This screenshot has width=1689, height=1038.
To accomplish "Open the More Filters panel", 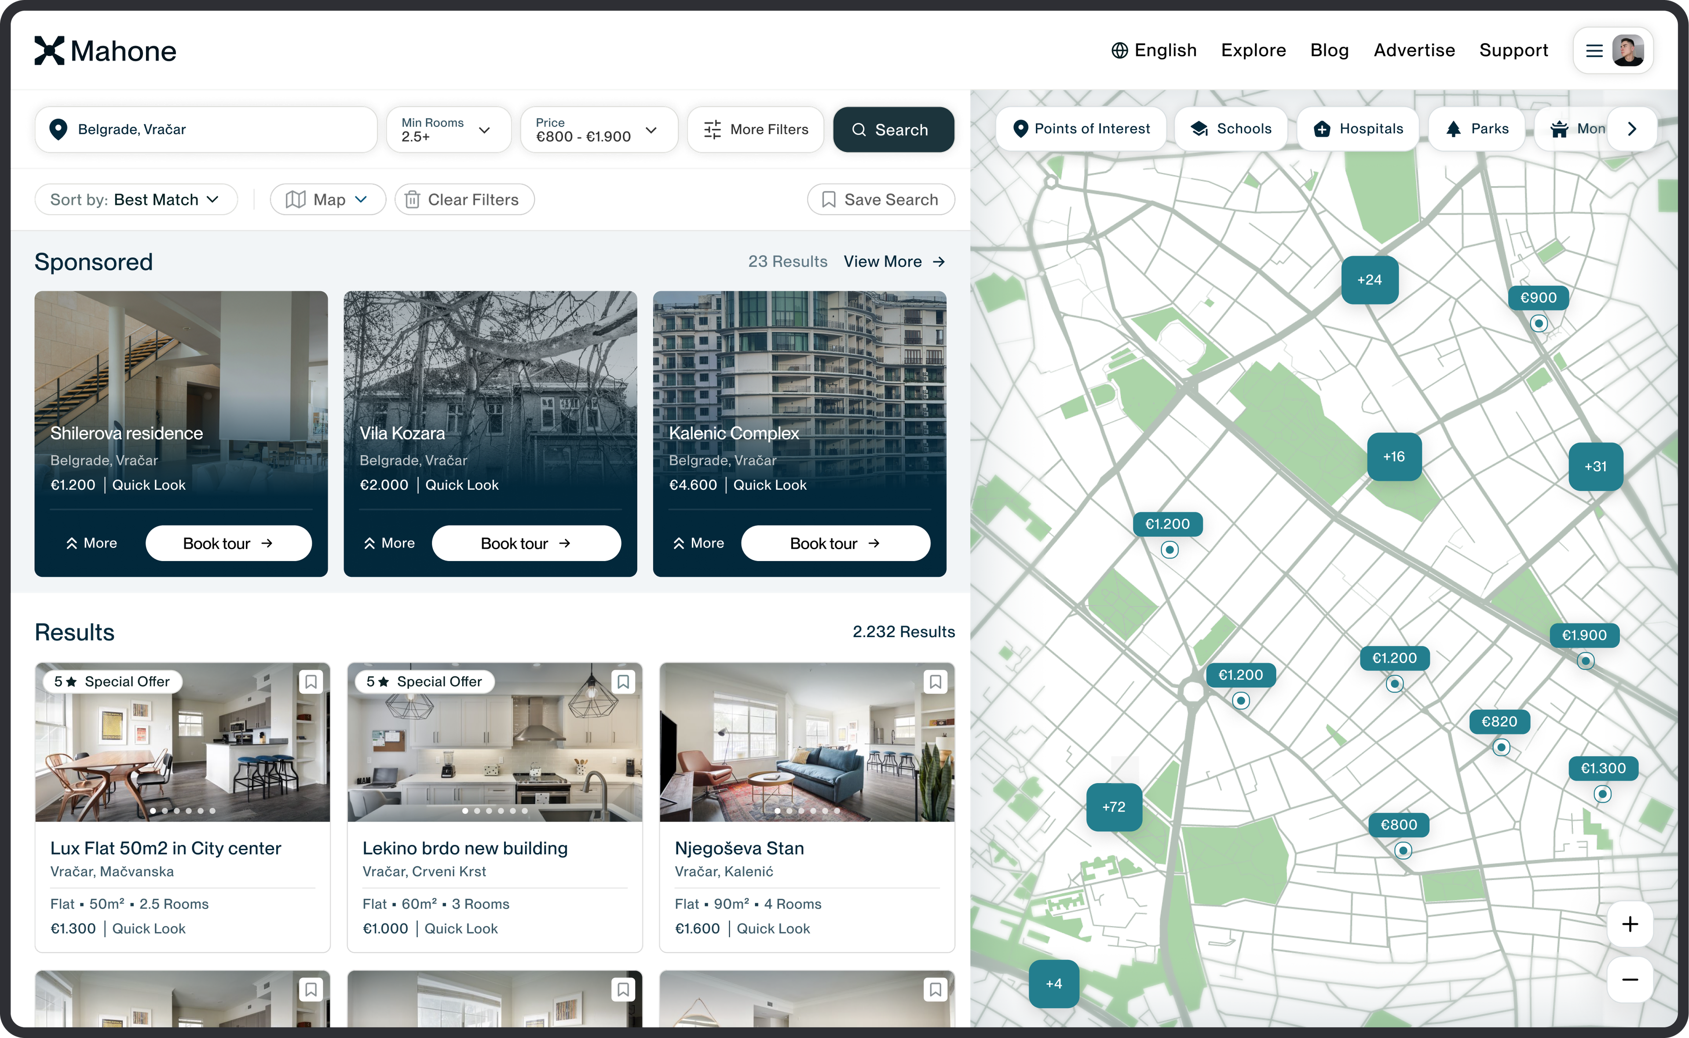I will click(x=755, y=129).
